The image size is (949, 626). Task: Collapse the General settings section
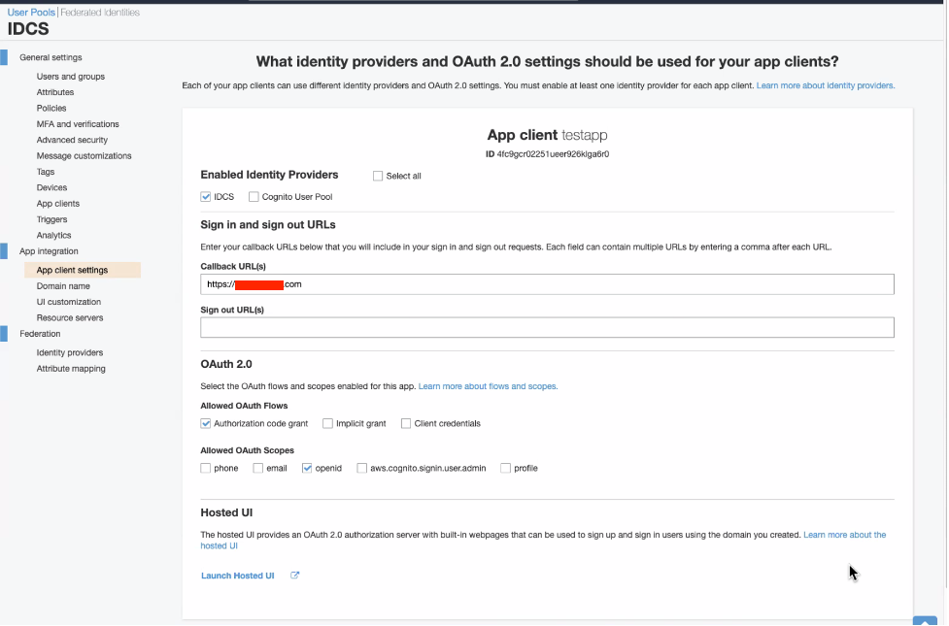(51, 57)
